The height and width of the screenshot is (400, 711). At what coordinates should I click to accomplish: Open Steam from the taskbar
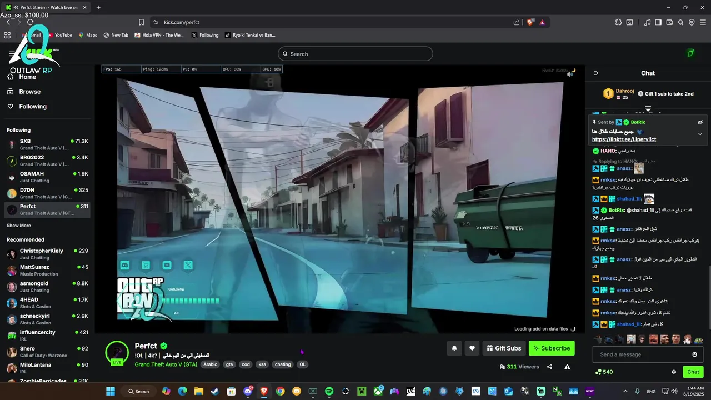pyautogui.click(x=214, y=391)
